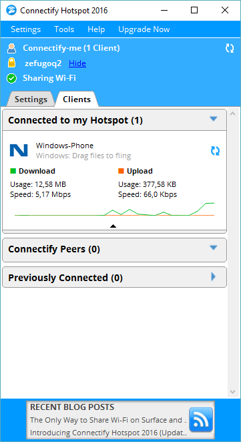
Task: Collapse the Connectify Peers section
Action: point(214,248)
